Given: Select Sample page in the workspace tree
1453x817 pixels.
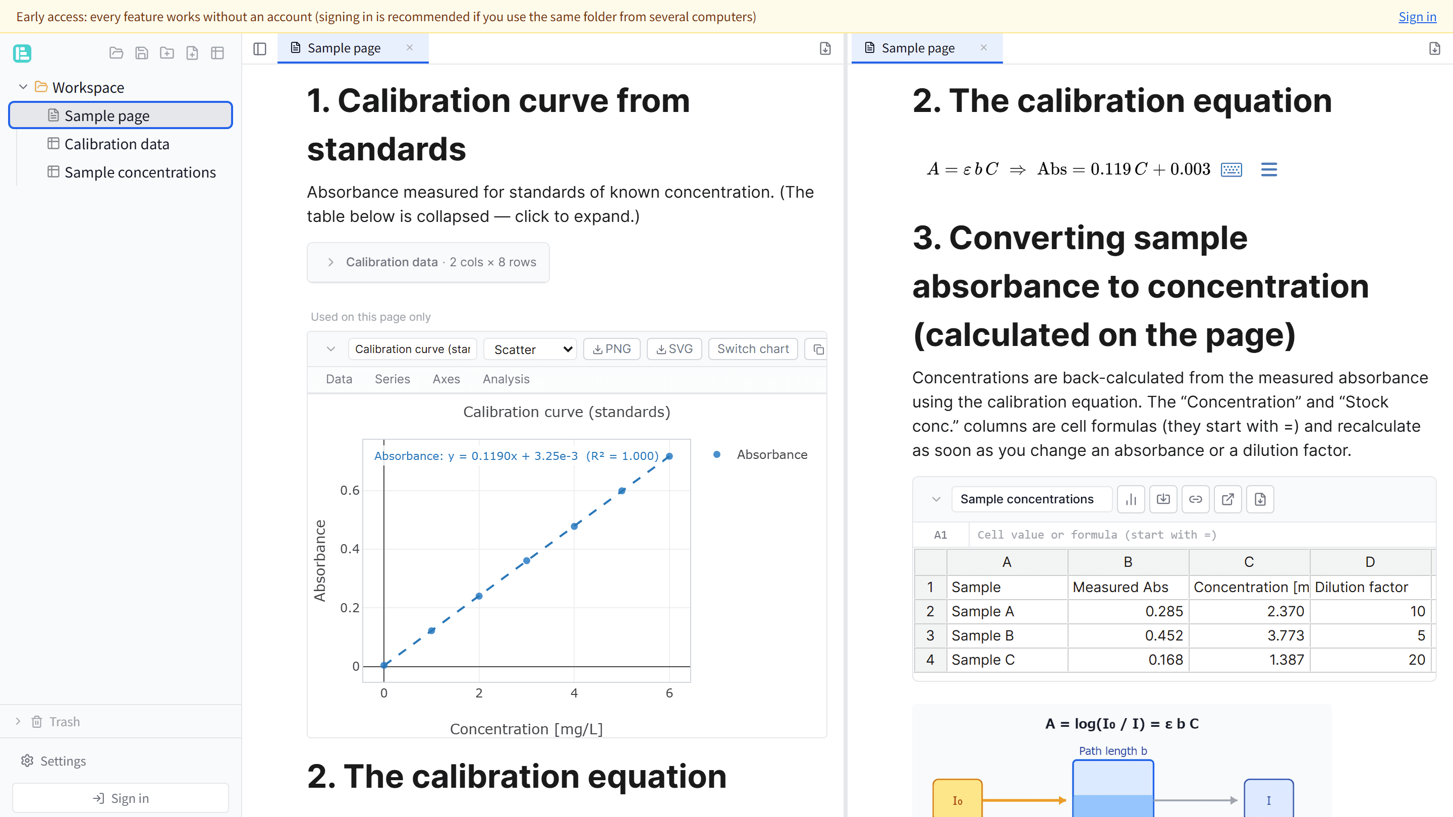Looking at the screenshot, I should (121, 115).
